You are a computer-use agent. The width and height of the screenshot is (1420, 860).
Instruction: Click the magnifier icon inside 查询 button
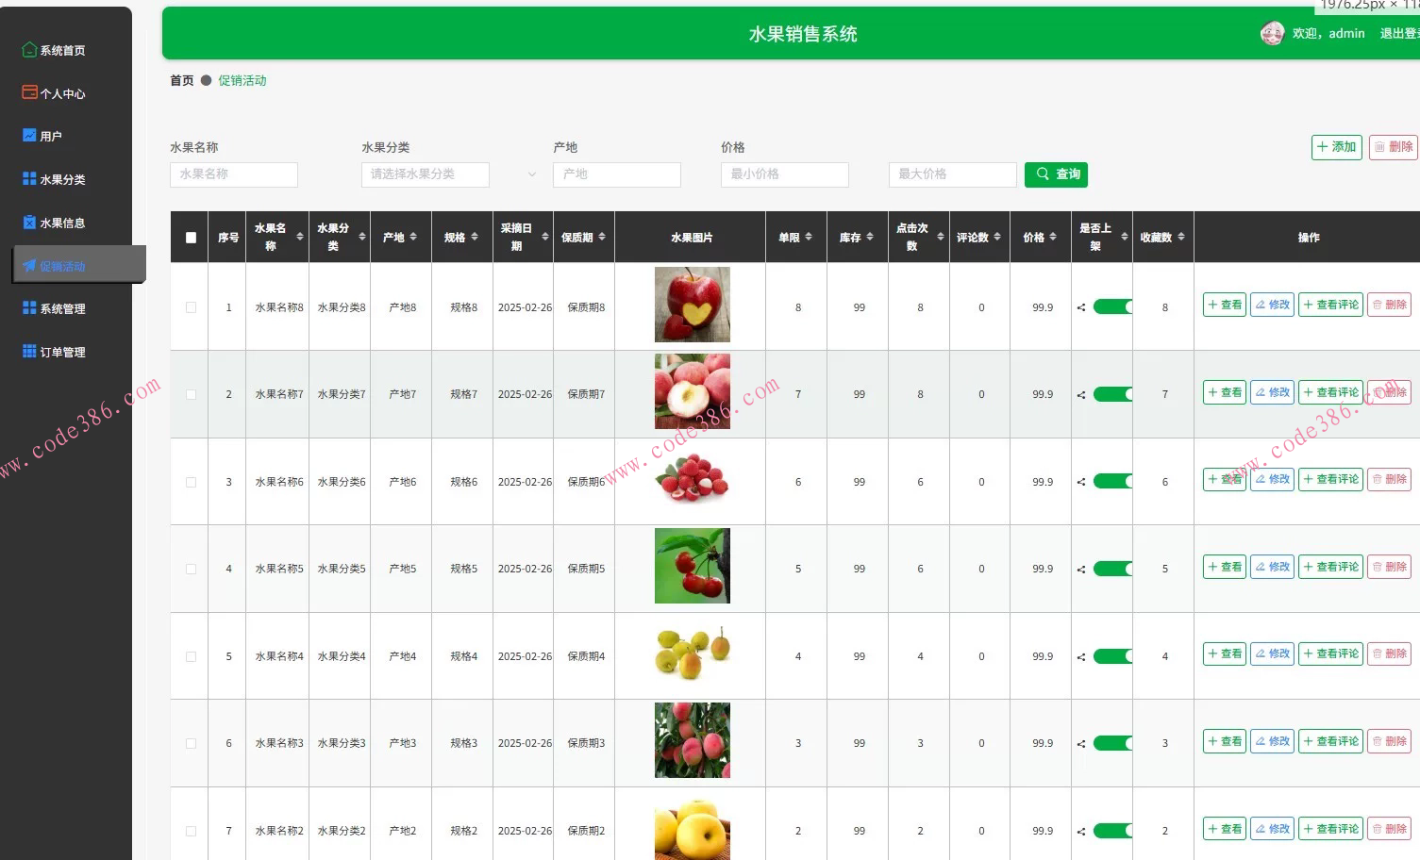click(1042, 174)
